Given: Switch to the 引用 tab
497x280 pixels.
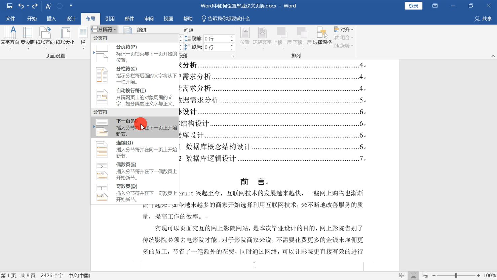Looking at the screenshot, I should point(110,18).
